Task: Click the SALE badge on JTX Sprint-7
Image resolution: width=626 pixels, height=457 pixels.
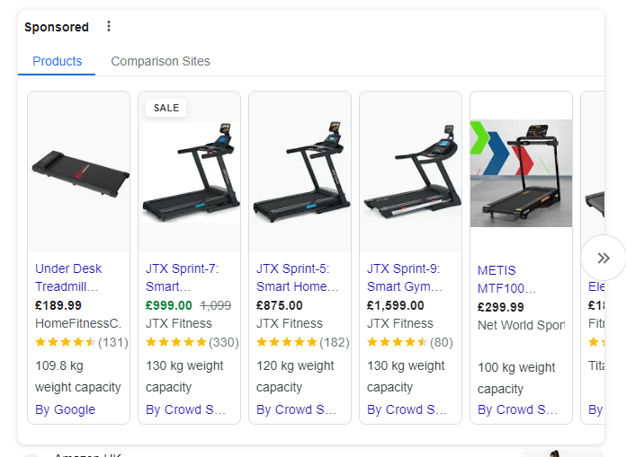Action: [166, 108]
